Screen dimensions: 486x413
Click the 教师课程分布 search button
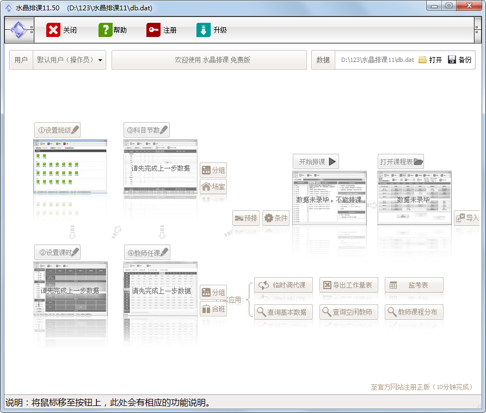coord(414,312)
